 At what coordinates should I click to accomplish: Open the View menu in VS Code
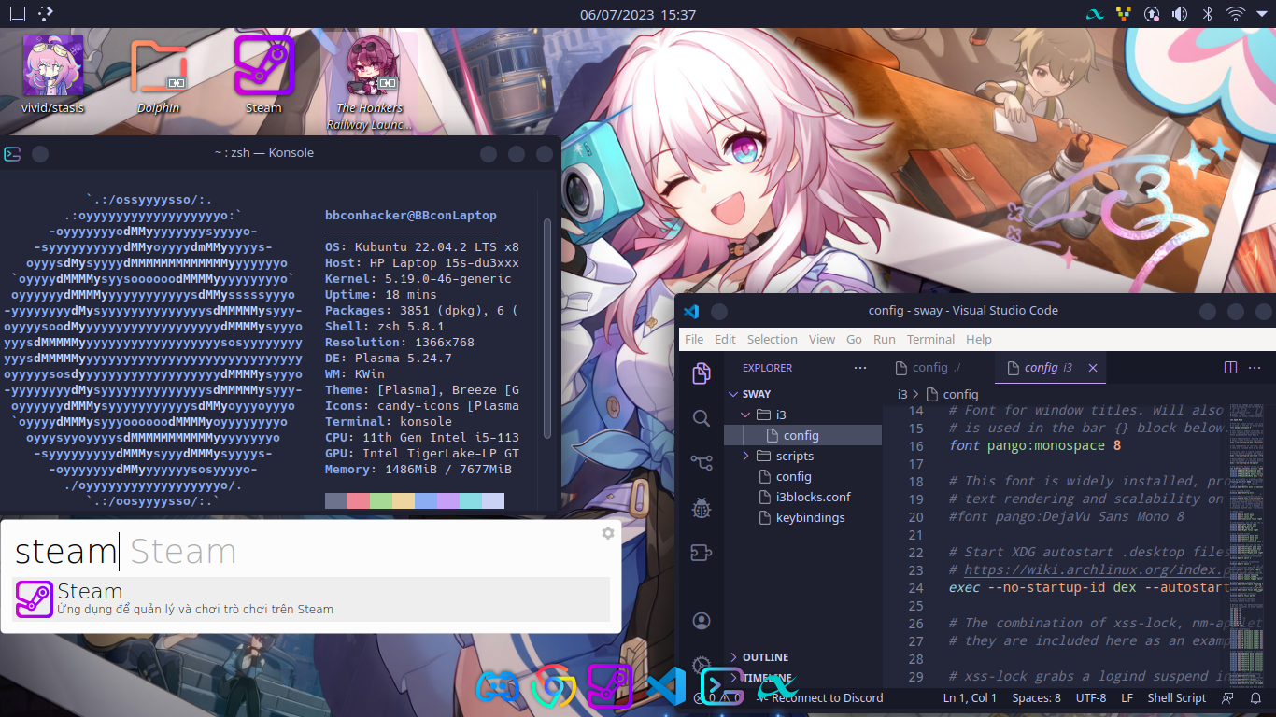pos(822,339)
